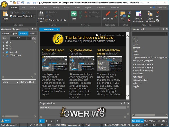Open the Windows Clipboard dropdown arrow
This screenshot has width=169, height=127.
pos(34,16)
